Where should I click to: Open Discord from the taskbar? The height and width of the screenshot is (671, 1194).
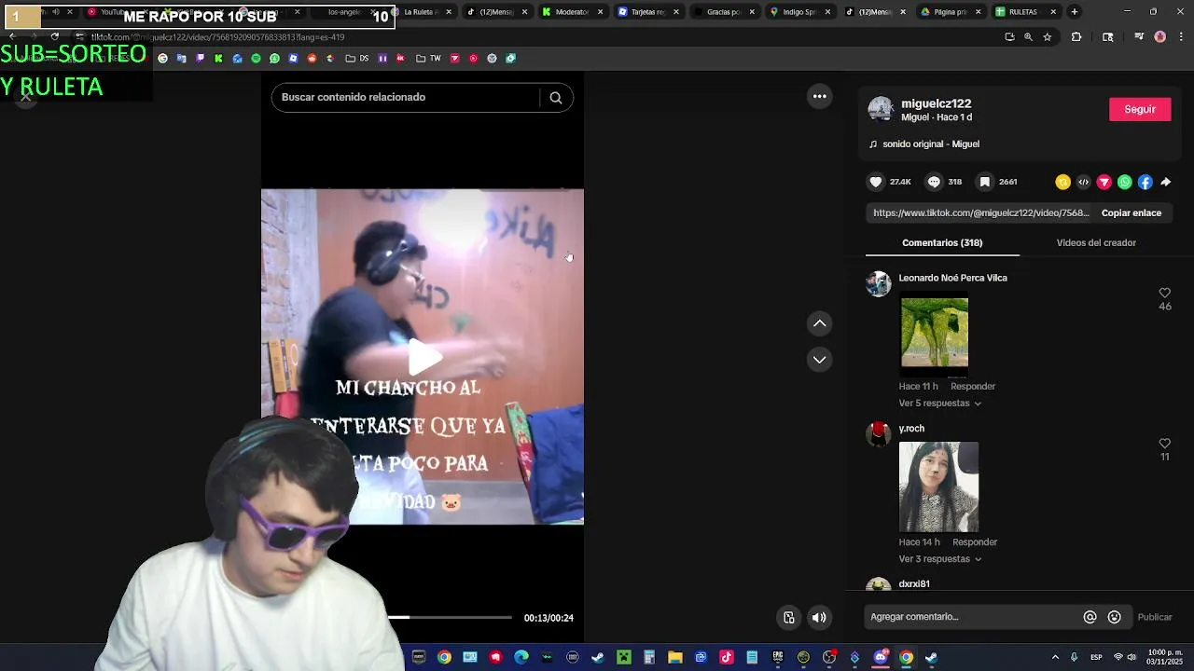tap(881, 657)
